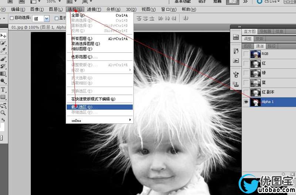
Task: Switch to the 蒙版 panel tab
Action: (260, 39)
